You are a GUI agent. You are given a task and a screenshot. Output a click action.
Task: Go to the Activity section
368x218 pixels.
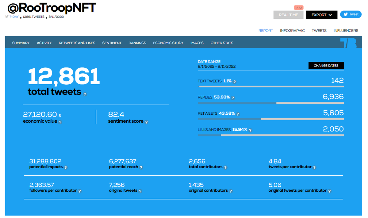(x=44, y=43)
